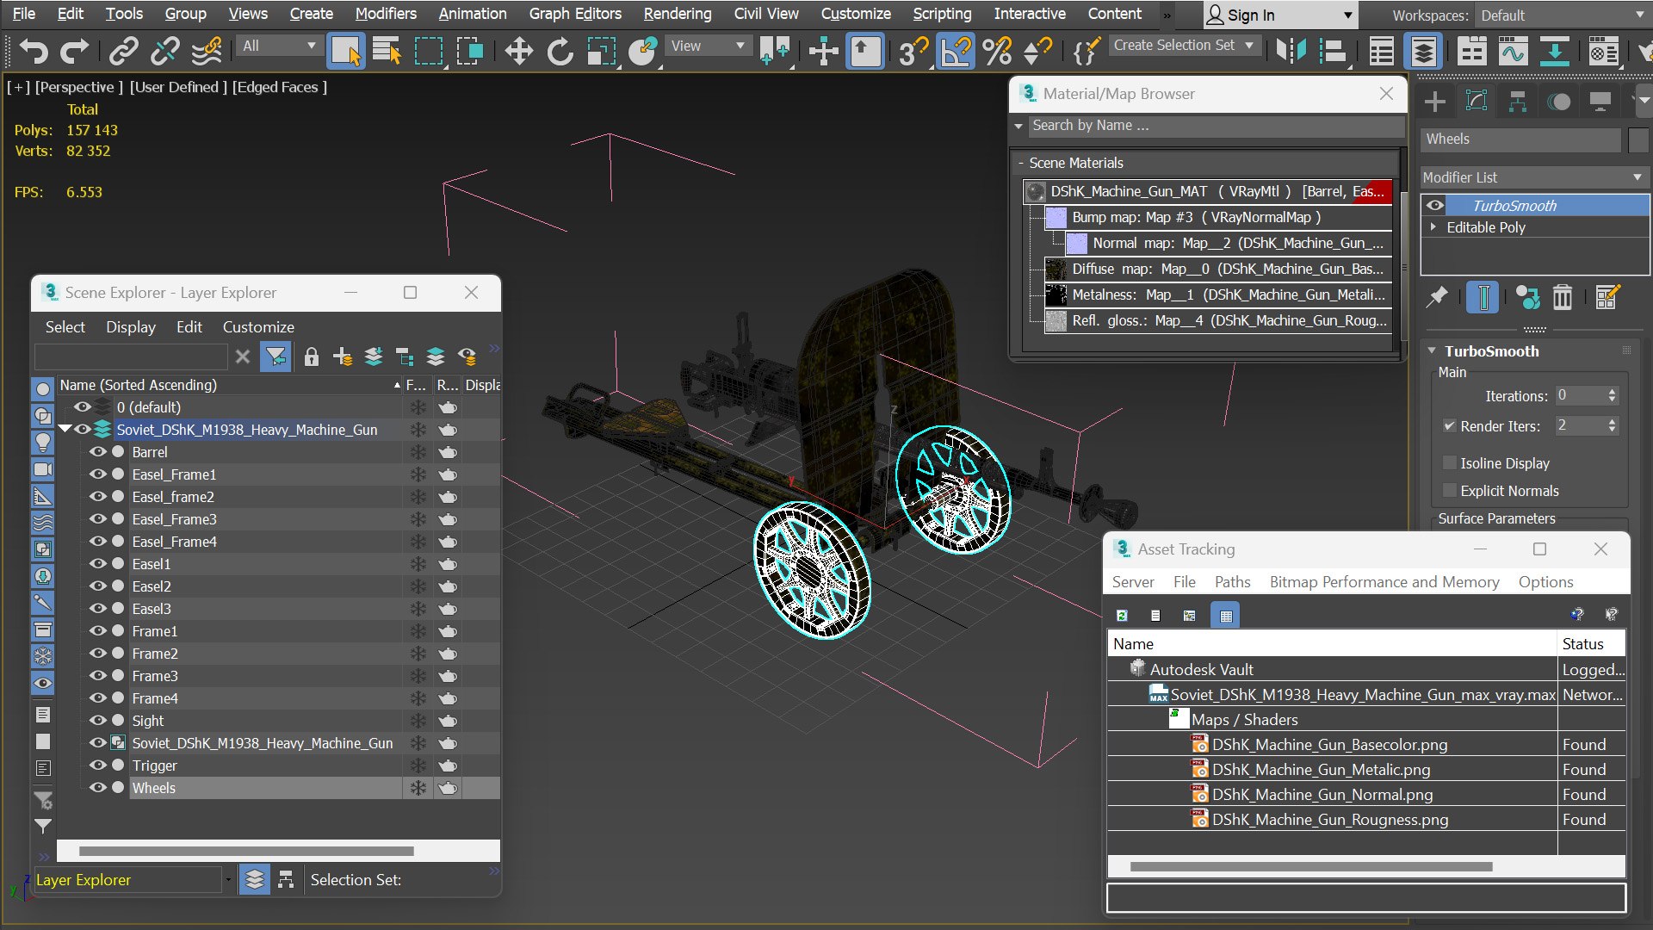This screenshot has height=930, width=1653.
Task: Choose the Select and Move tool
Action: pyautogui.click(x=518, y=52)
